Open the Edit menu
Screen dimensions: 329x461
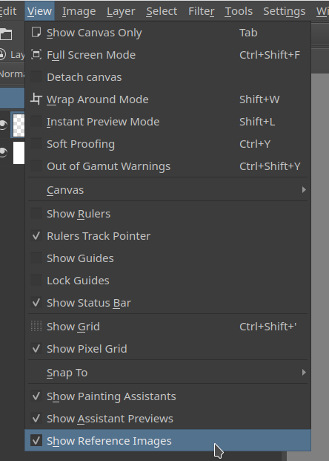(8, 11)
